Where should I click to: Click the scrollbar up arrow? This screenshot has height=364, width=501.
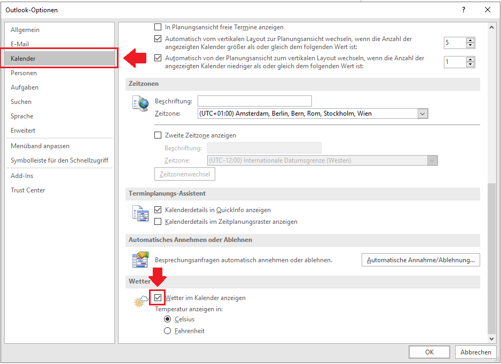tap(491, 27)
